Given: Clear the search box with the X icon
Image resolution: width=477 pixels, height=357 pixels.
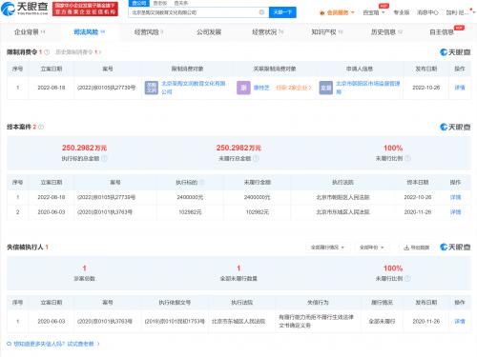Looking at the screenshot, I should click(x=261, y=12).
